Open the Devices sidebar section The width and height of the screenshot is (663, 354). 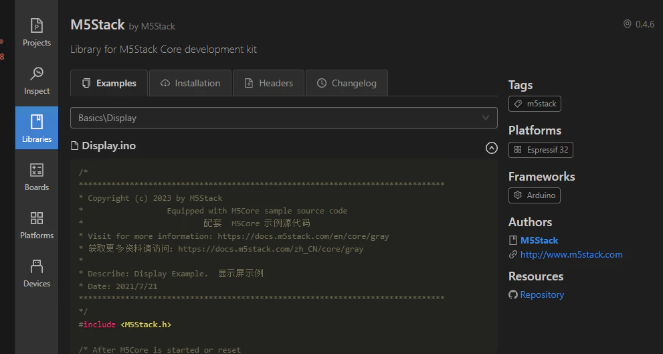(x=37, y=274)
